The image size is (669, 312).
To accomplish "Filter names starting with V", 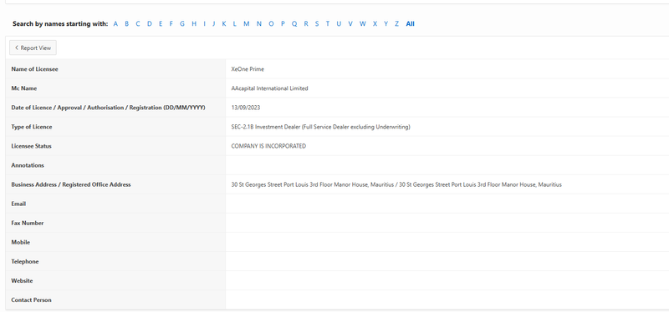I will [350, 24].
